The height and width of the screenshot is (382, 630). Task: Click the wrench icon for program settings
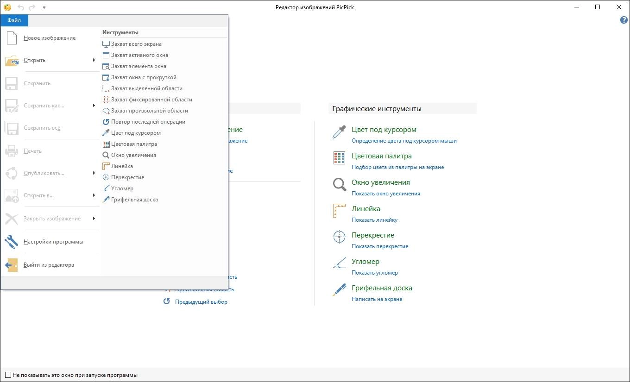click(12, 242)
